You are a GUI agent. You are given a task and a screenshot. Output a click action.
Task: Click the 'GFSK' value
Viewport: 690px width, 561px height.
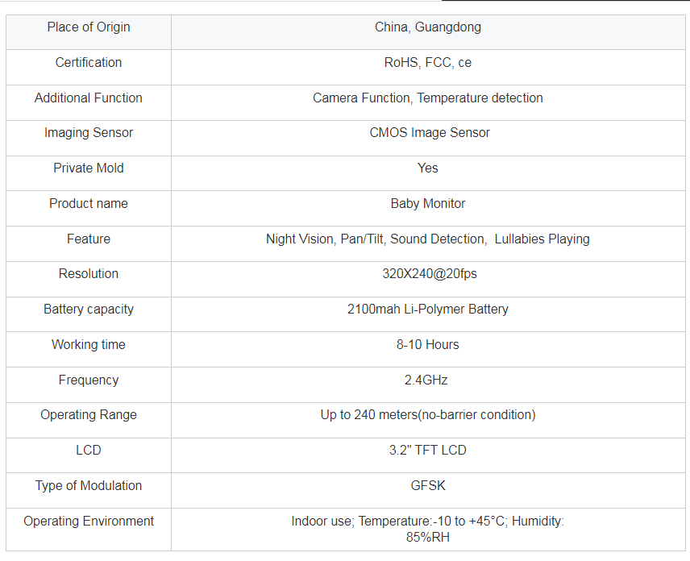click(428, 486)
